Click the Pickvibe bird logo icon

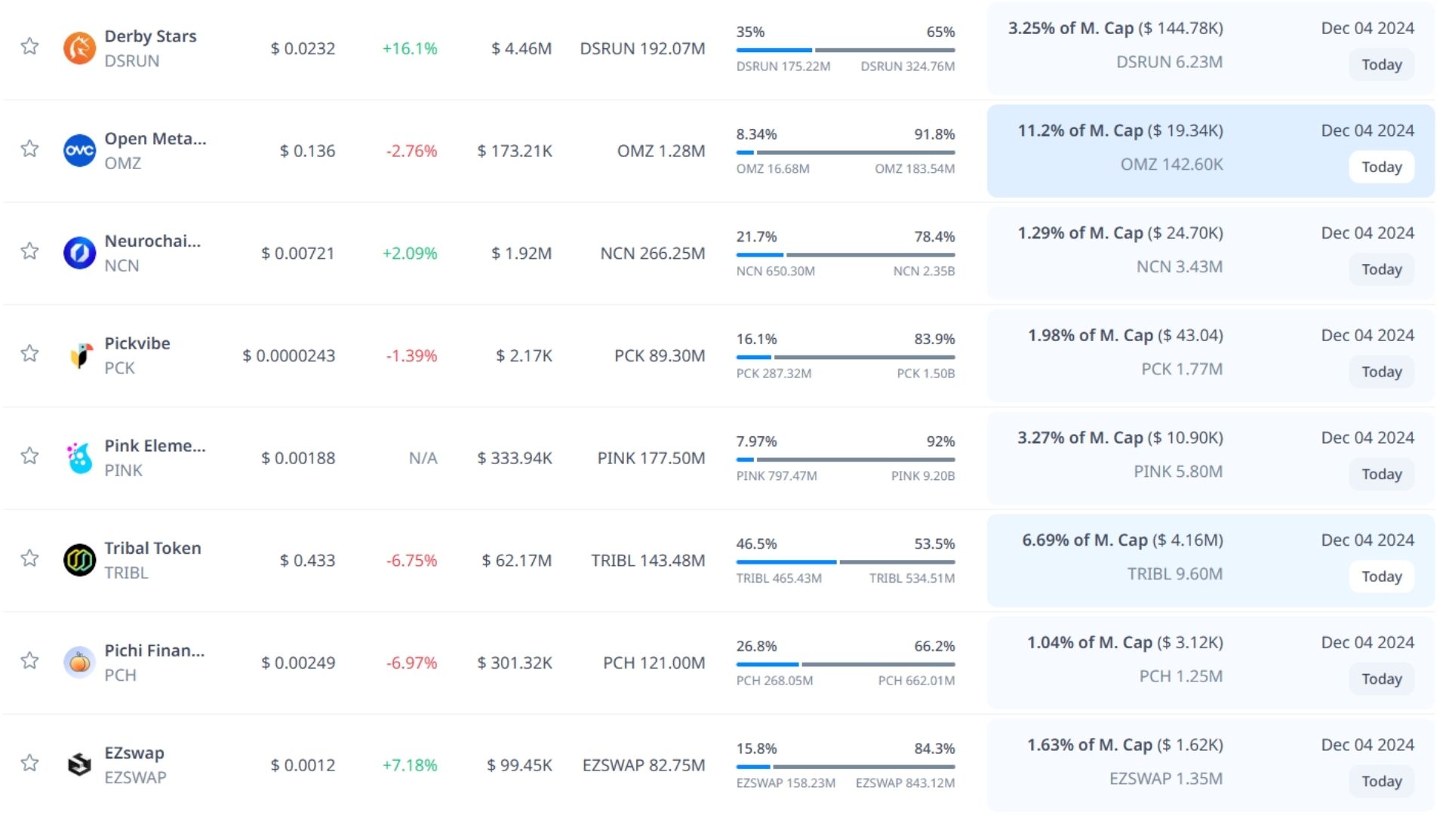click(79, 355)
